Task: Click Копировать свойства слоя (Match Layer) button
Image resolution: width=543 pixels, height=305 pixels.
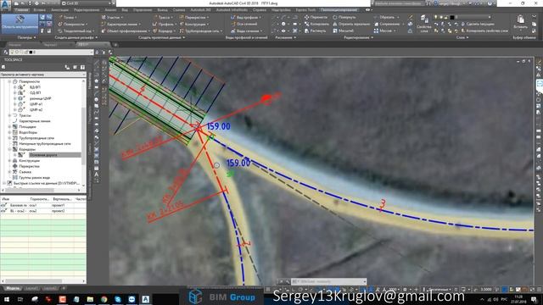Action: 484,30
